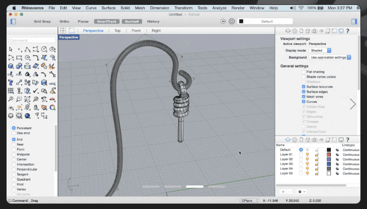Select the Persistent osnap radio button
Screen dimensions: 367x209
14,128
